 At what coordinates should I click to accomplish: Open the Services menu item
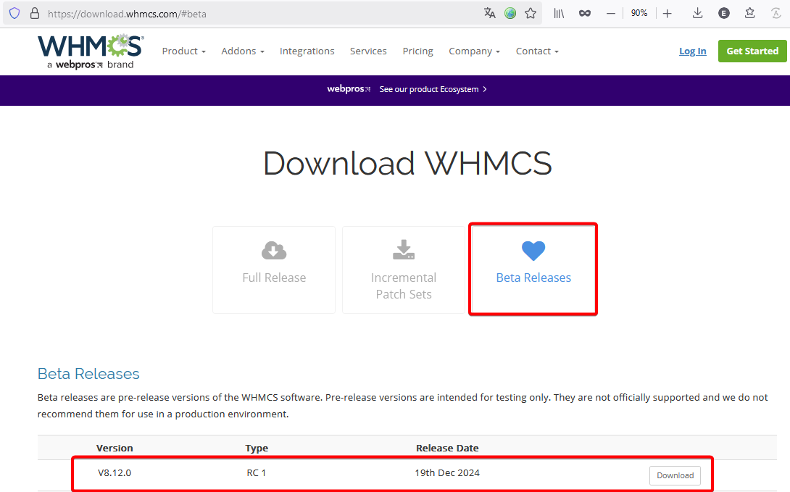[x=368, y=51]
